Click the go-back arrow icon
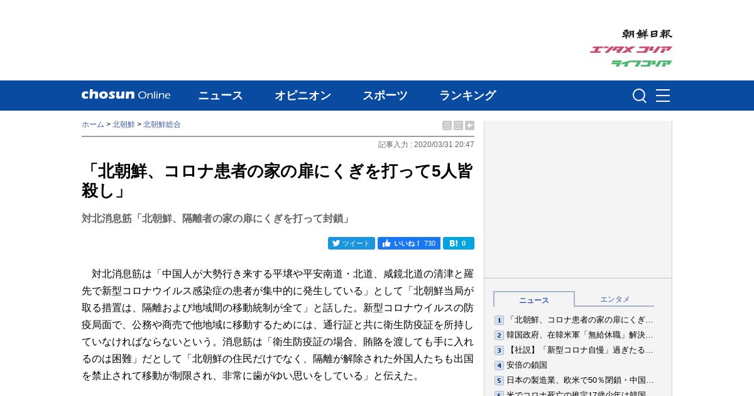Screen dimensions: 754x396 [x=469, y=126]
